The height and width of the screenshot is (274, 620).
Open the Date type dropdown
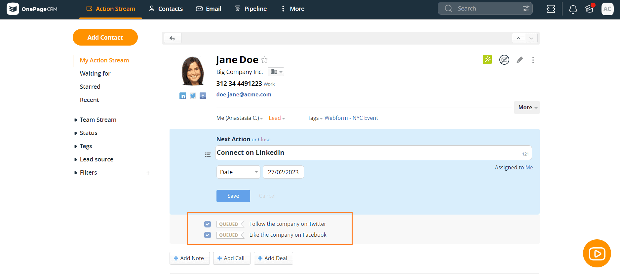click(238, 172)
